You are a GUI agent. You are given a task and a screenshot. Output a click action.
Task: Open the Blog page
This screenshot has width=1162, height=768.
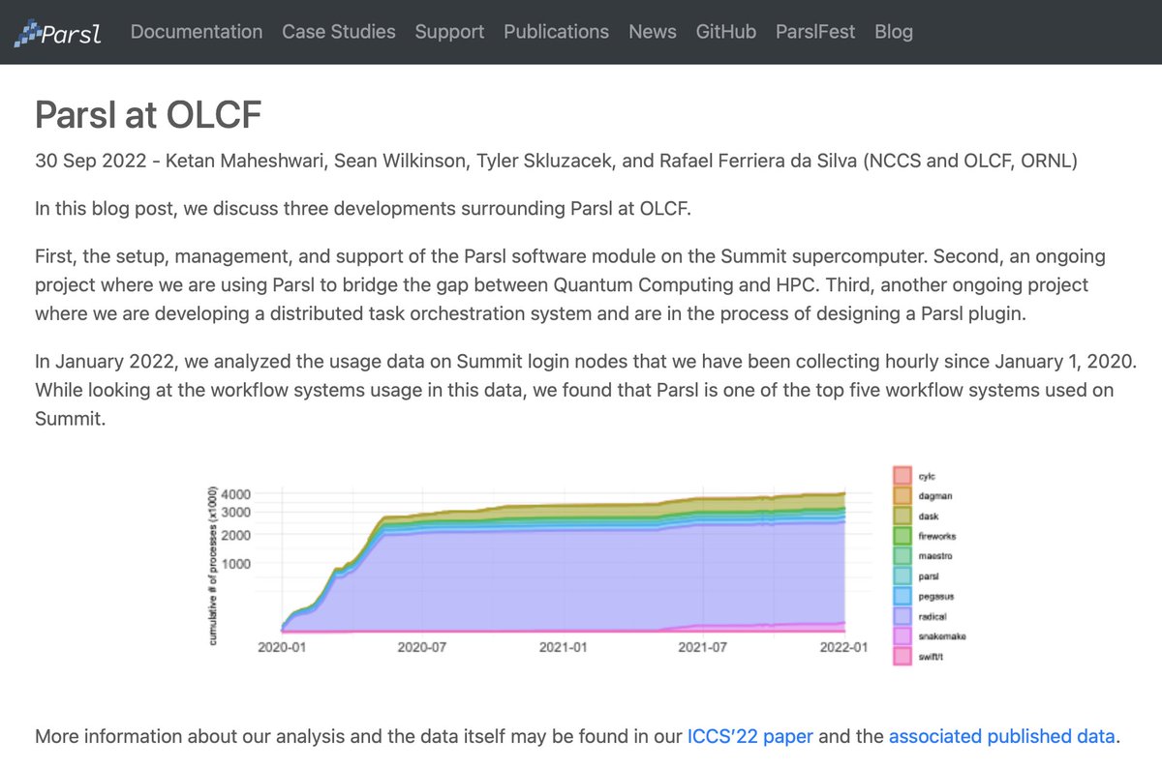pyautogui.click(x=894, y=32)
